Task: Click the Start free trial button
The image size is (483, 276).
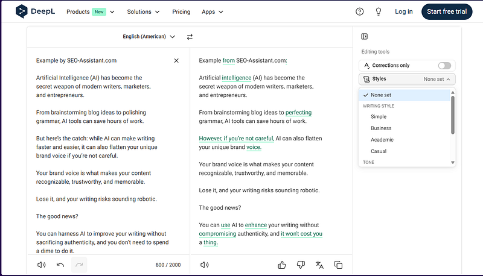Action: [x=447, y=11]
